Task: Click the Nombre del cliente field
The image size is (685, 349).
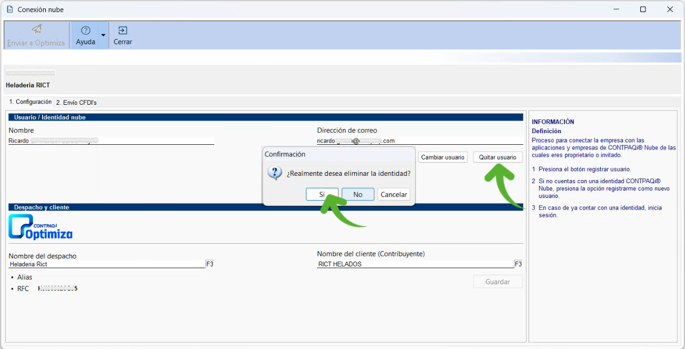Action: [415, 264]
